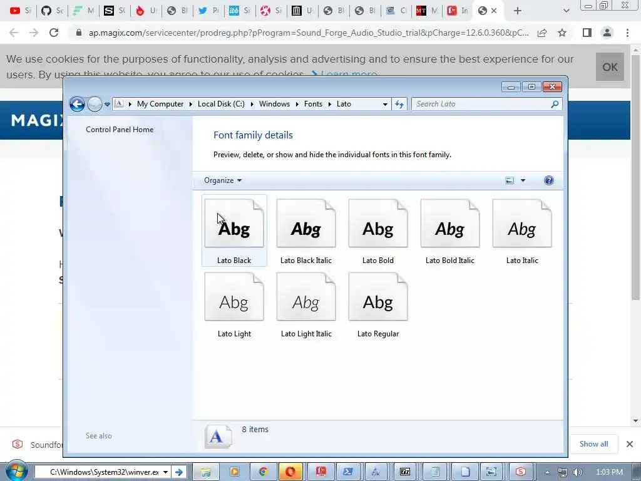Toggle the Chrome side panel
641x481 pixels.
[x=587, y=33]
